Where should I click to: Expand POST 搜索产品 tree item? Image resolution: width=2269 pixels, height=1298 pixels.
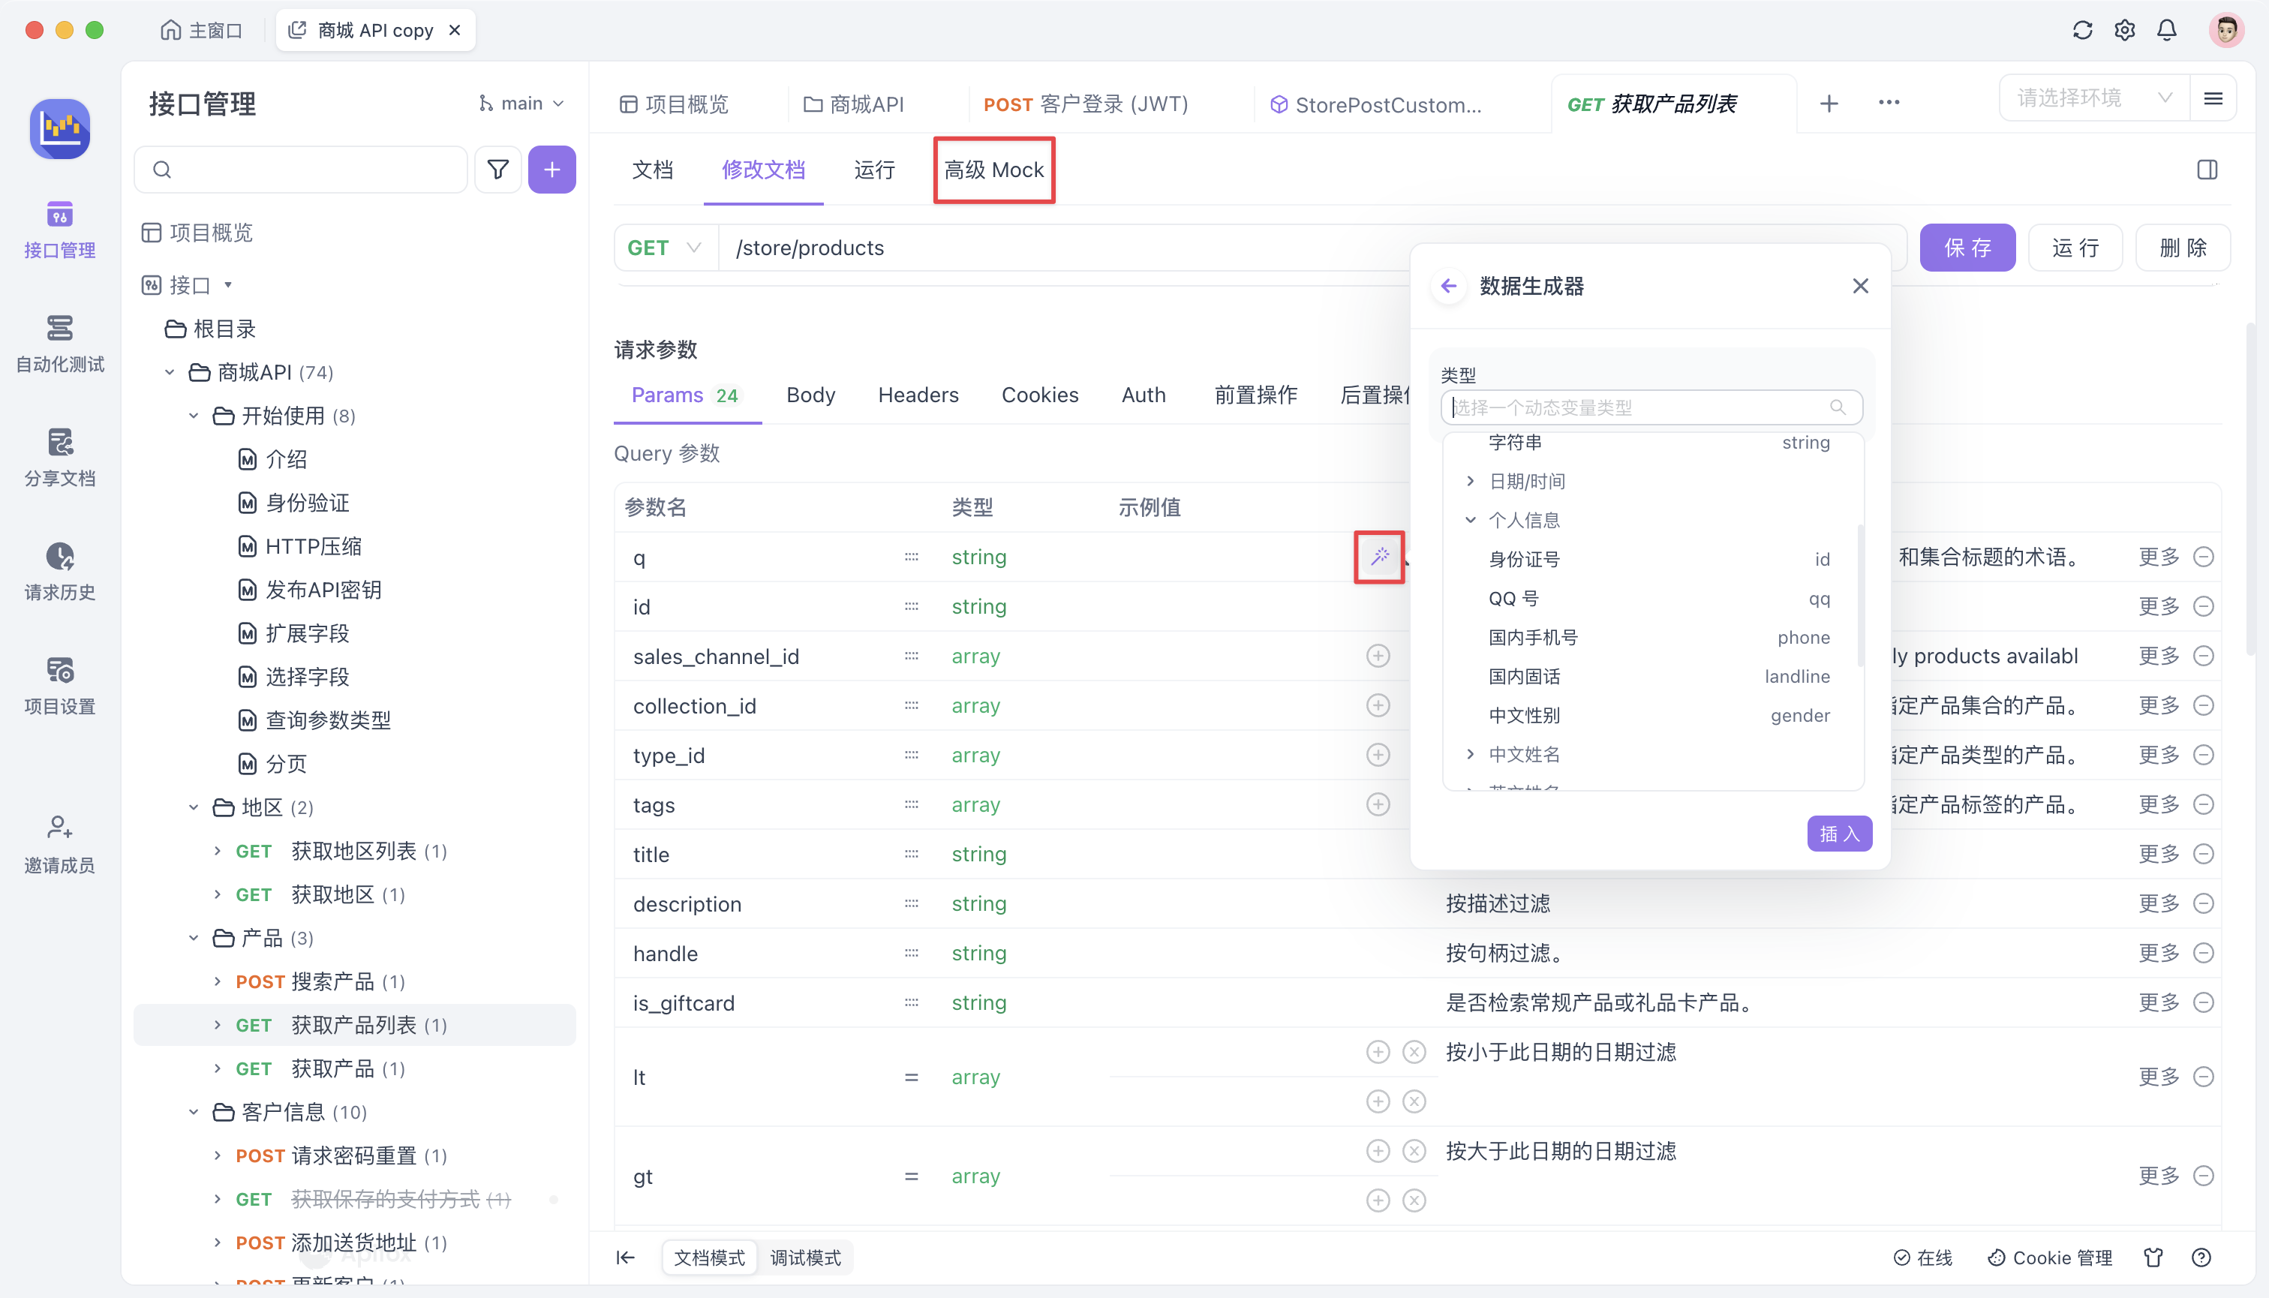pyautogui.click(x=218, y=981)
